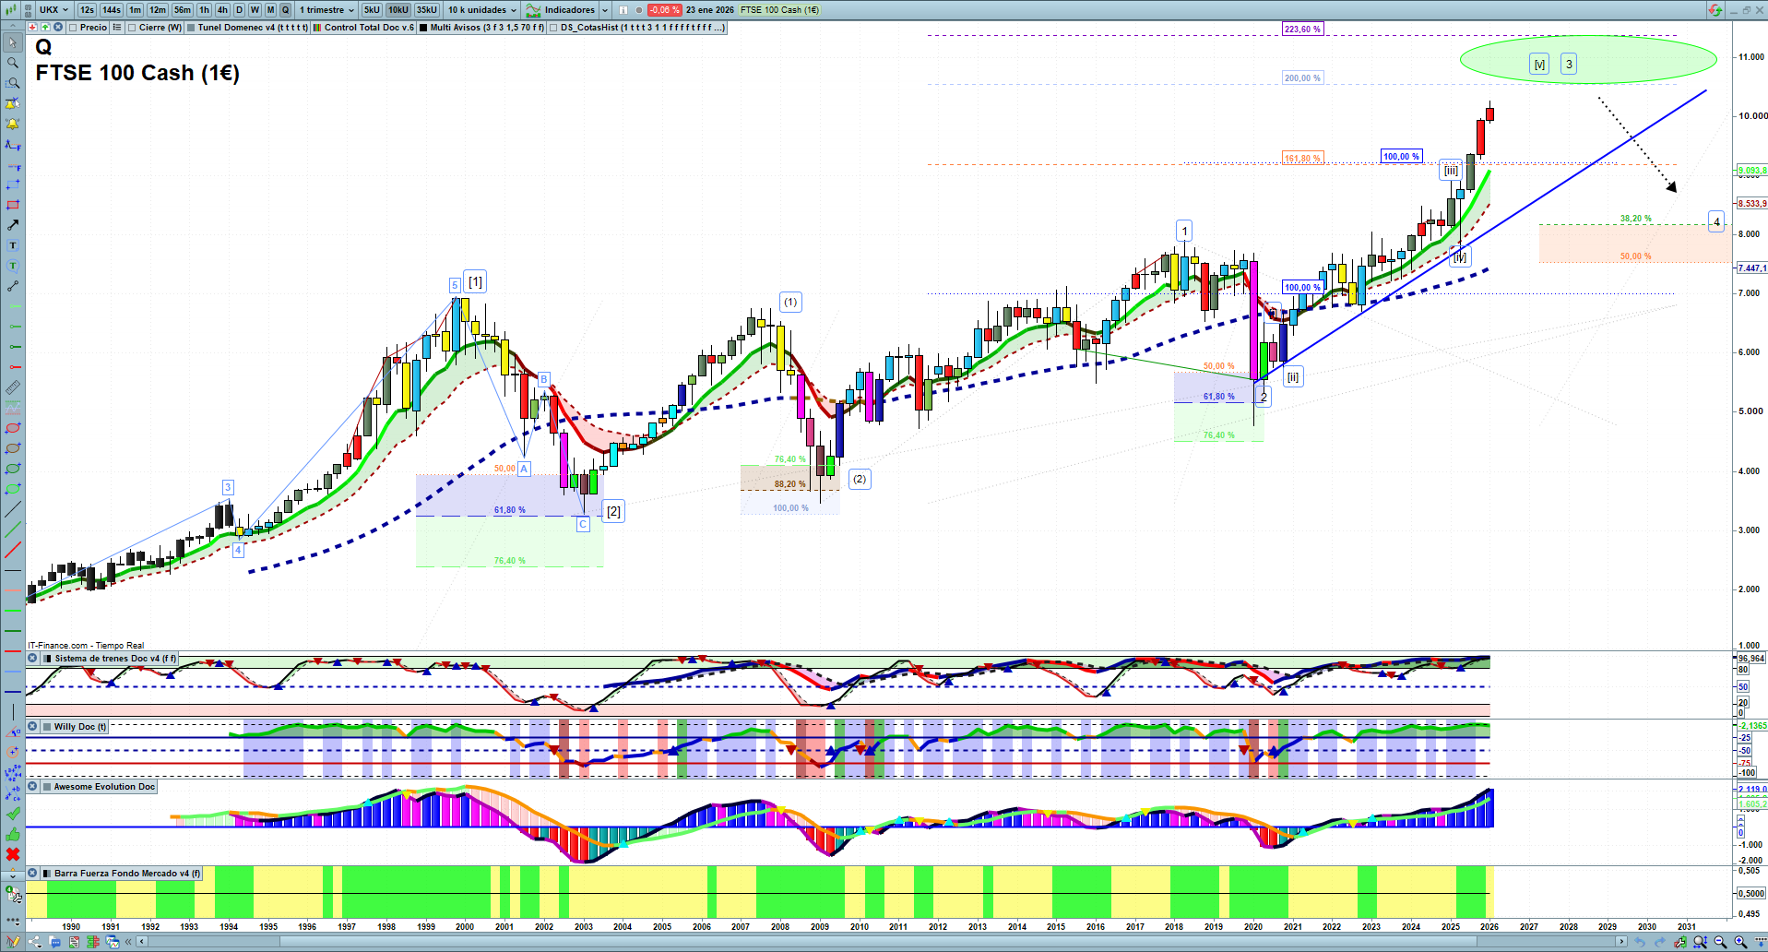Click the Control Total Doc color swatch
Image resolution: width=1768 pixels, height=952 pixels.
coord(317,28)
